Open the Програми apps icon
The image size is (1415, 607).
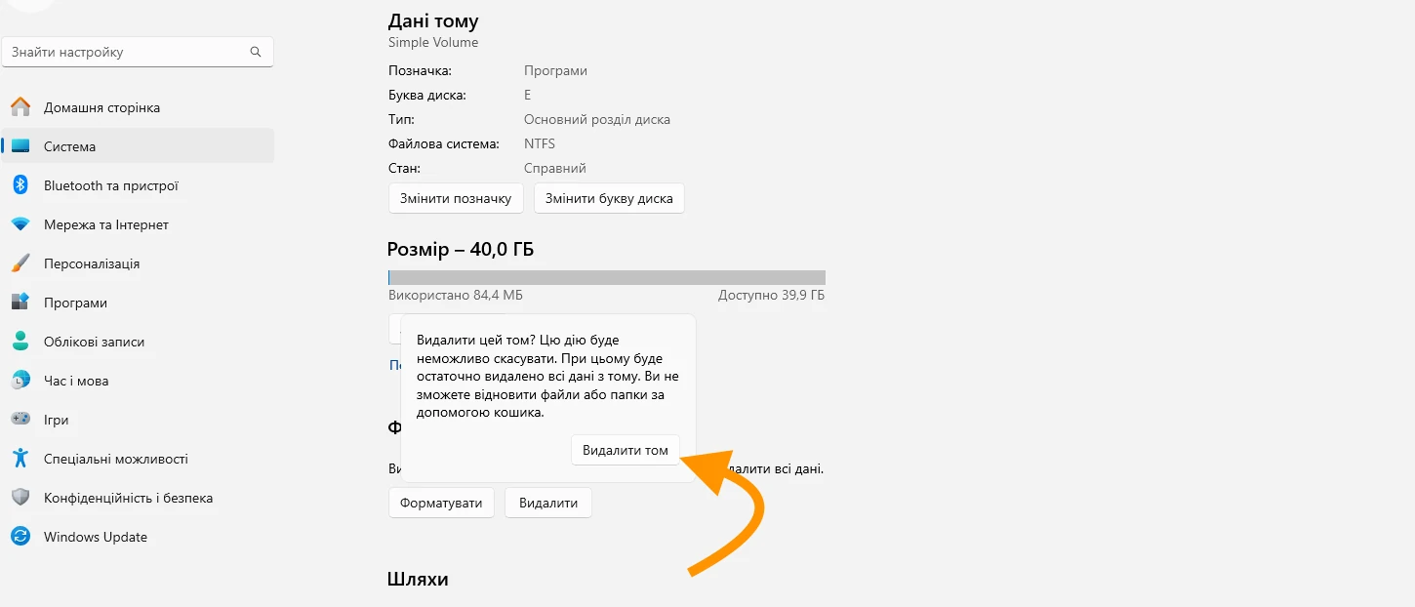(x=20, y=303)
